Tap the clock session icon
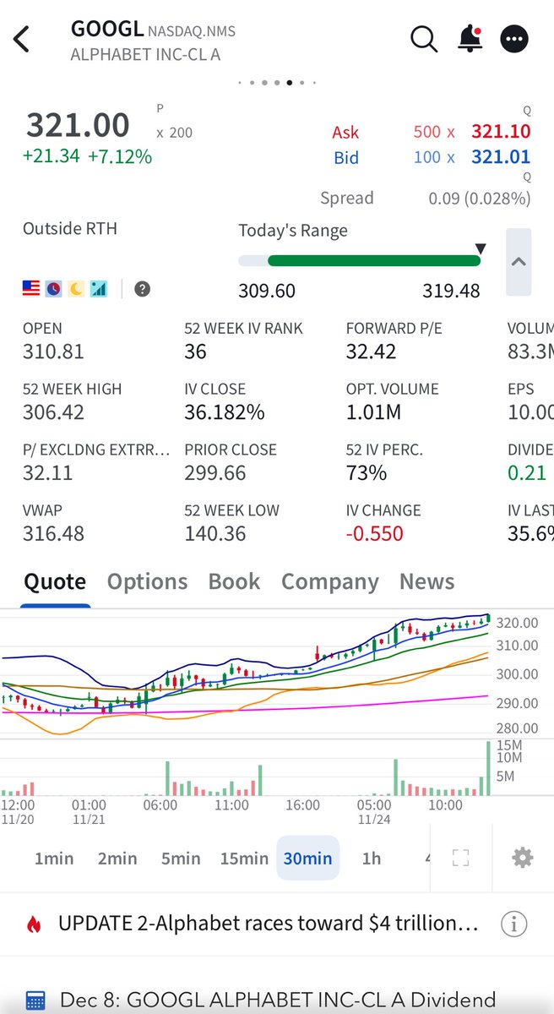554x1014 pixels. coord(53,289)
